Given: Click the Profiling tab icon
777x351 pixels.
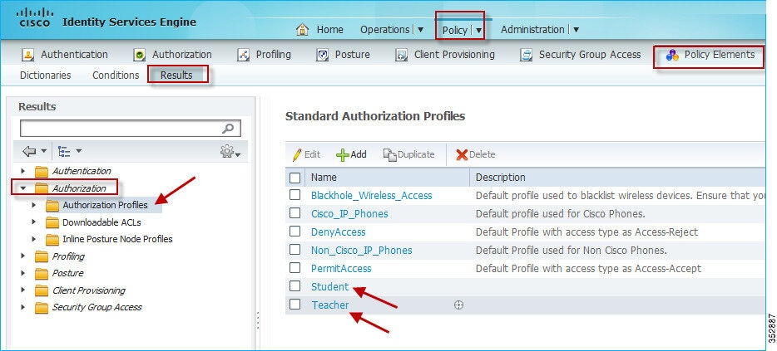Looking at the screenshot, I should pos(243,55).
